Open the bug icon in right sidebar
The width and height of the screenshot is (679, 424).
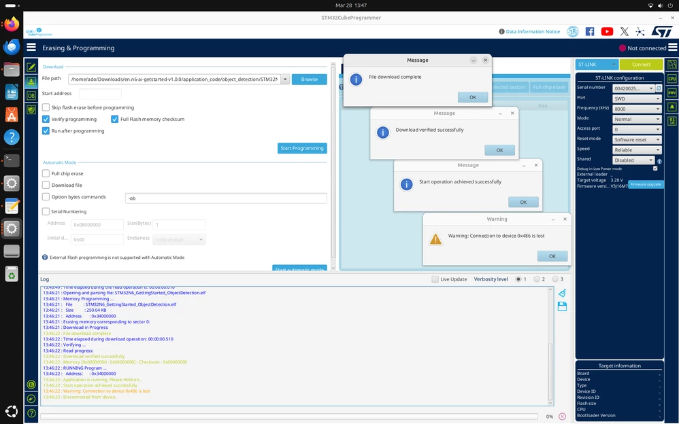(x=672, y=107)
